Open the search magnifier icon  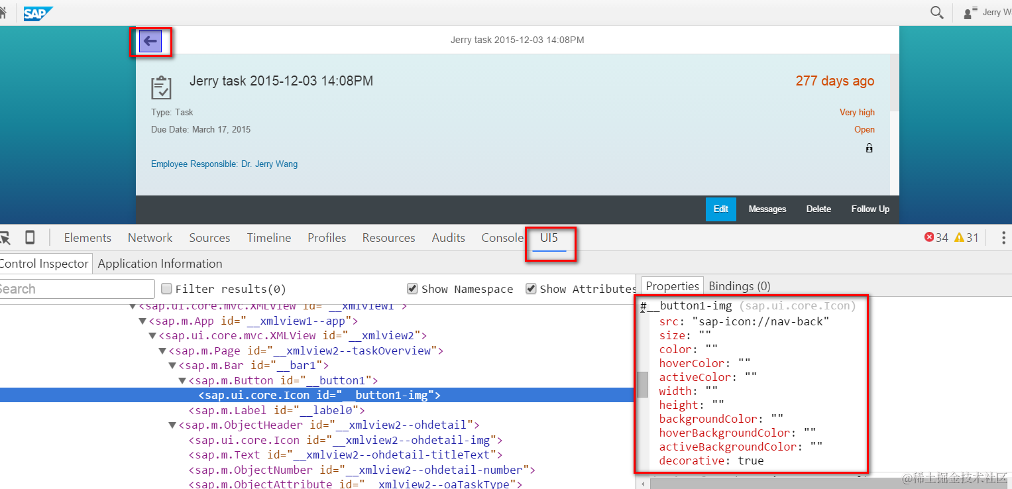point(936,12)
